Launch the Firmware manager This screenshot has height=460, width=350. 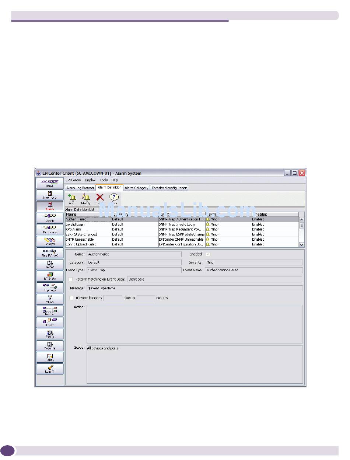[x=50, y=230]
